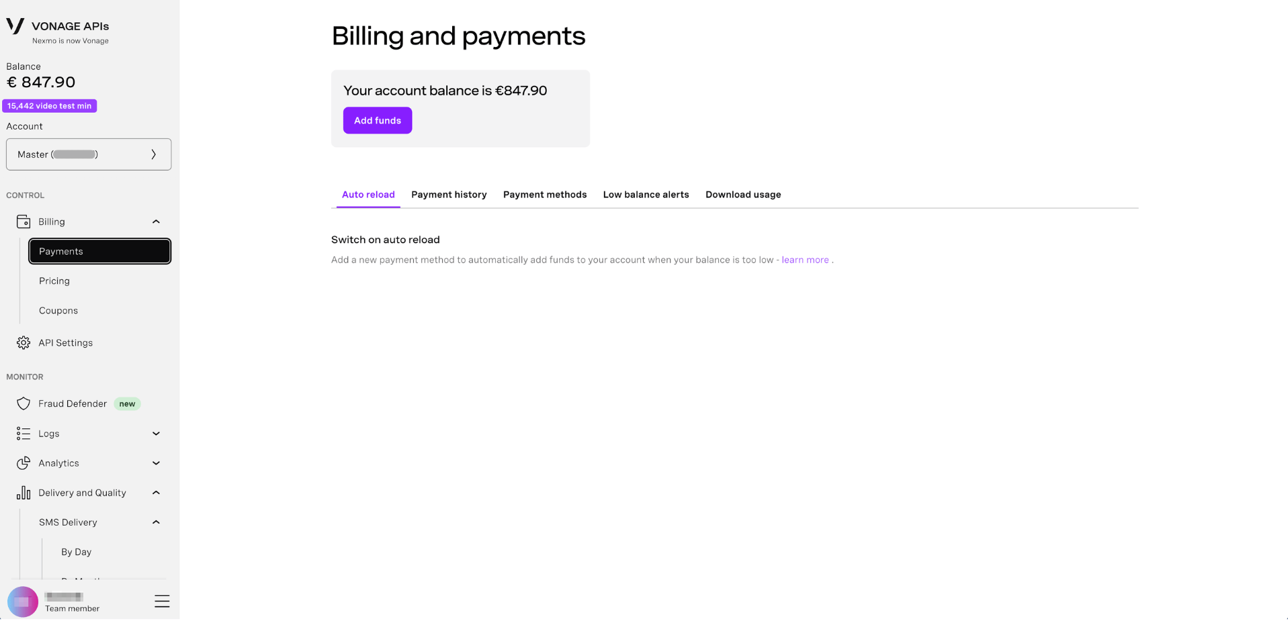
Task: Open the Low balance alerts tab
Action: tap(646, 195)
